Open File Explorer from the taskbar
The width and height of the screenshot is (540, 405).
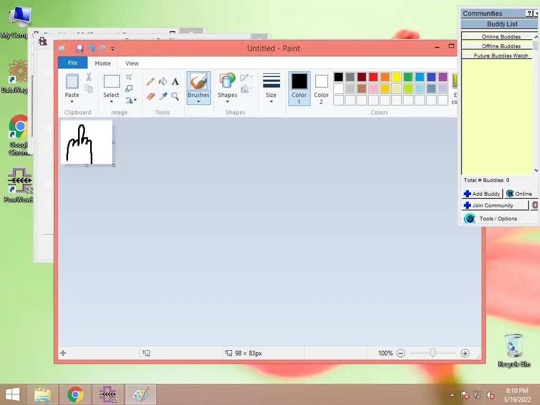[43, 394]
